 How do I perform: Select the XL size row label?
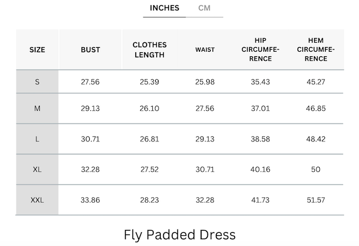37,169
